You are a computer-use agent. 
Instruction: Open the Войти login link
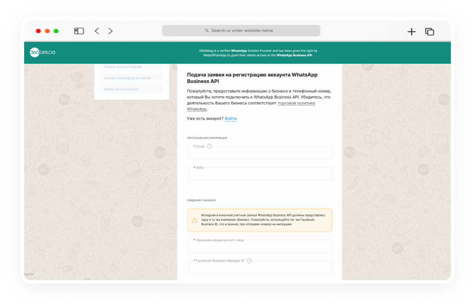pyautogui.click(x=231, y=119)
